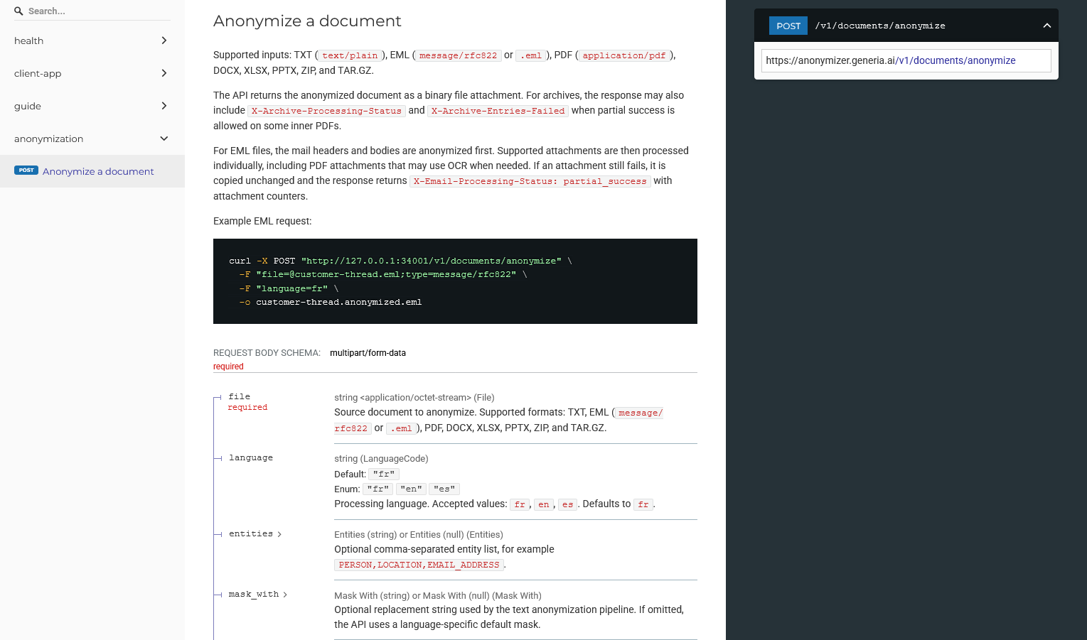
Task: Expand the health section chevron
Action: tap(164, 40)
